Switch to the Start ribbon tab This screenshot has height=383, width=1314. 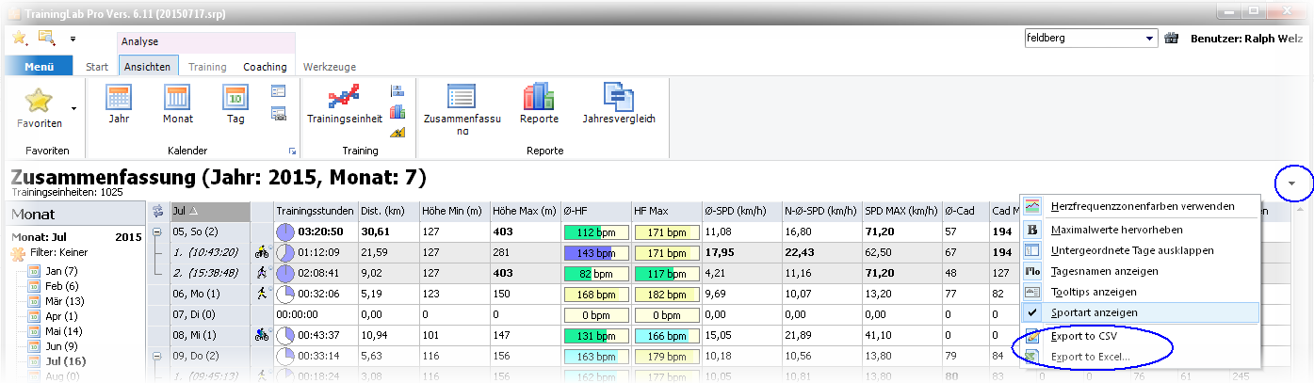click(97, 67)
